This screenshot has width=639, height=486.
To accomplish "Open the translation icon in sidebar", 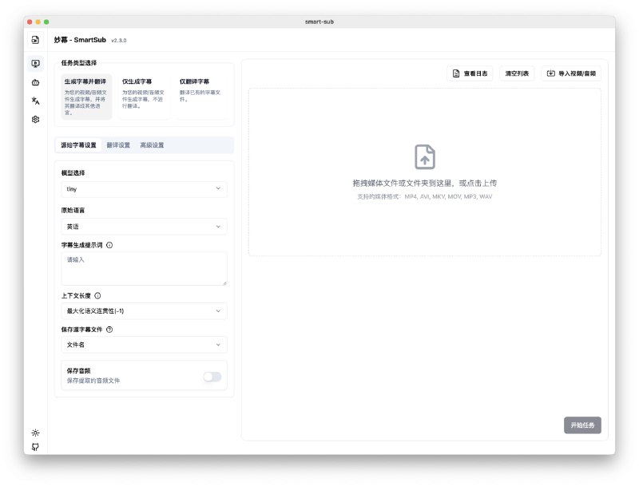I will point(35,101).
